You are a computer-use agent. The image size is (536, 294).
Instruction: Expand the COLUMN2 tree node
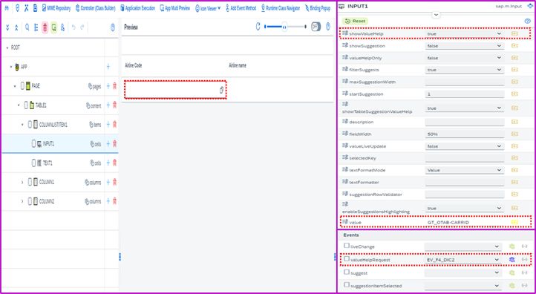[22, 201]
